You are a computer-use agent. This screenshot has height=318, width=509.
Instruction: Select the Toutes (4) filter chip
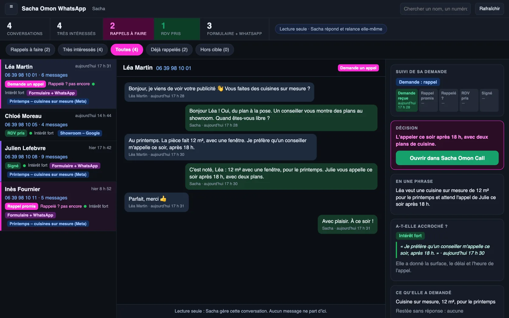click(x=127, y=50)
